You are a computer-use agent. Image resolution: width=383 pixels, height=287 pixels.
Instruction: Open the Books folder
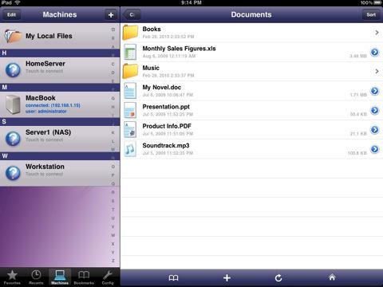coord(251,33)
